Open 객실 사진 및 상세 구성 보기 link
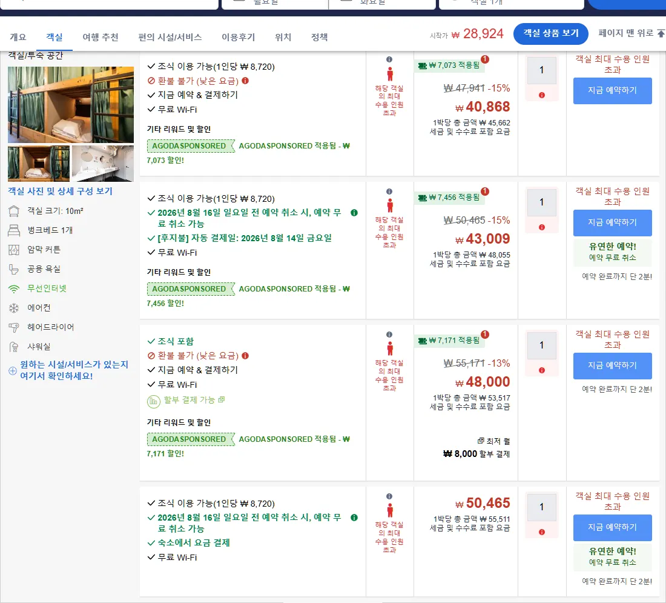Image resolution: width=666 pixels, height=603 pixels. (60, 191)
